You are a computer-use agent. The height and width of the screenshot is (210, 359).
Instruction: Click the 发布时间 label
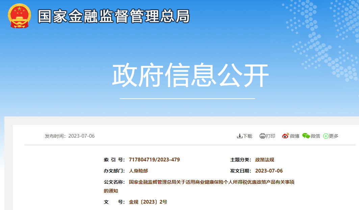point(55,136)
